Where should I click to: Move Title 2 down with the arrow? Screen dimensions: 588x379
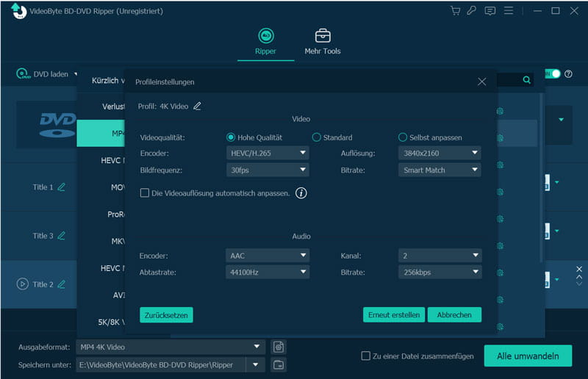click(579, 284)
